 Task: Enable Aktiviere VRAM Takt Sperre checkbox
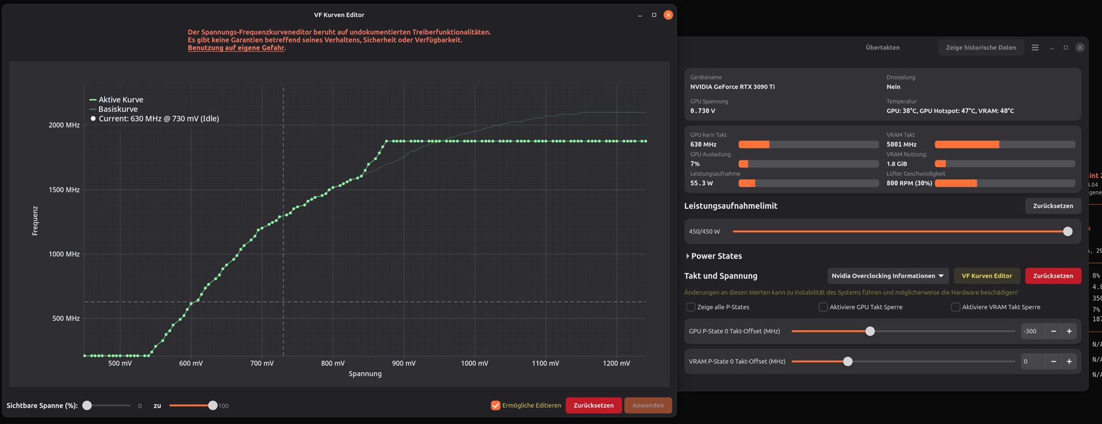pyautogui.click(x=955, y=307)
